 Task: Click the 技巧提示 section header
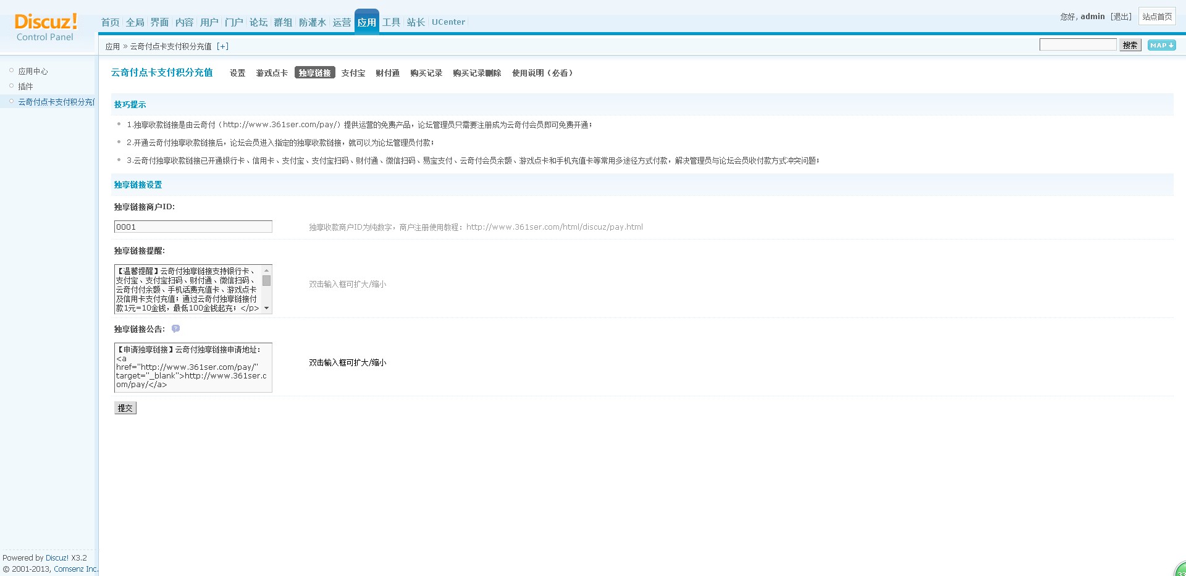click(130, 104)
